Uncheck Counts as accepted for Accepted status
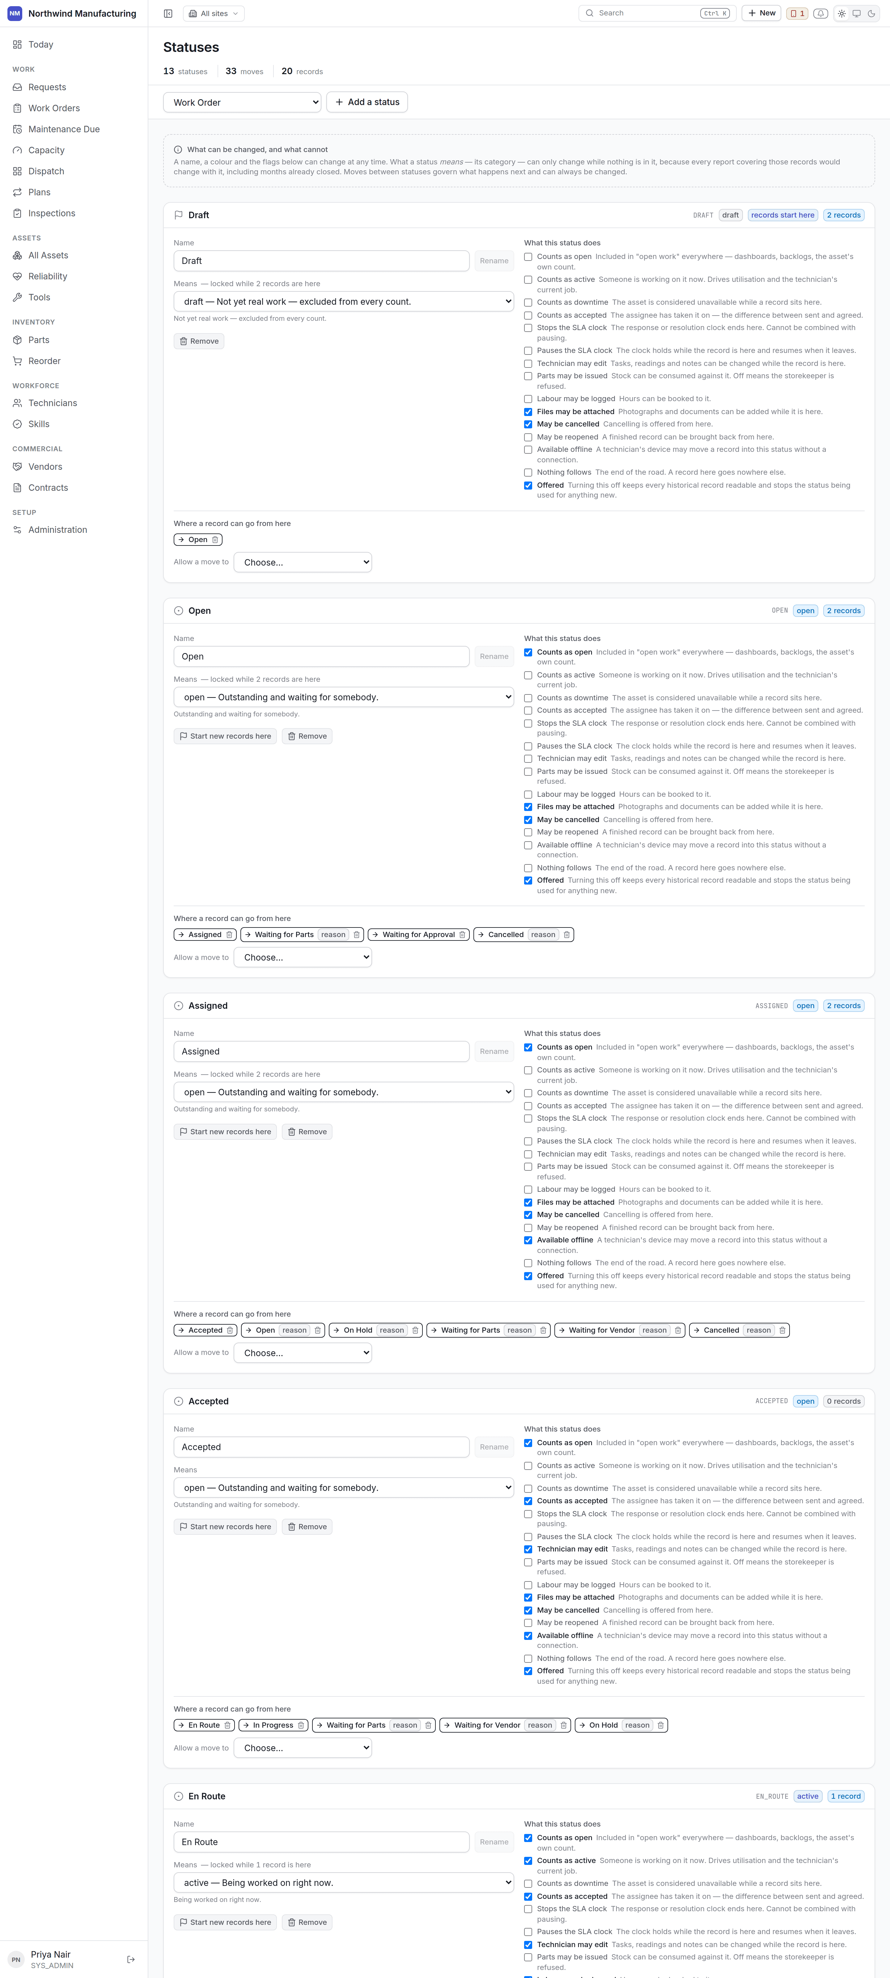This screenshot has width=890, height=1978. coord(528,1500)
